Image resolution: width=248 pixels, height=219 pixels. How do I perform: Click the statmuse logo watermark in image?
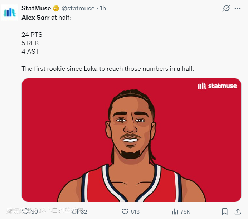click(217, 86)
